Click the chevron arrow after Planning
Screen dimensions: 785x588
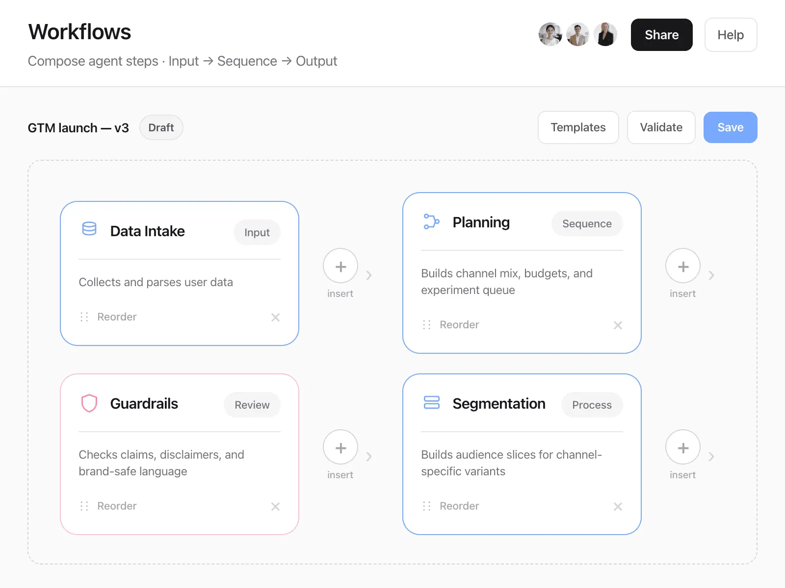pos(711,275)
